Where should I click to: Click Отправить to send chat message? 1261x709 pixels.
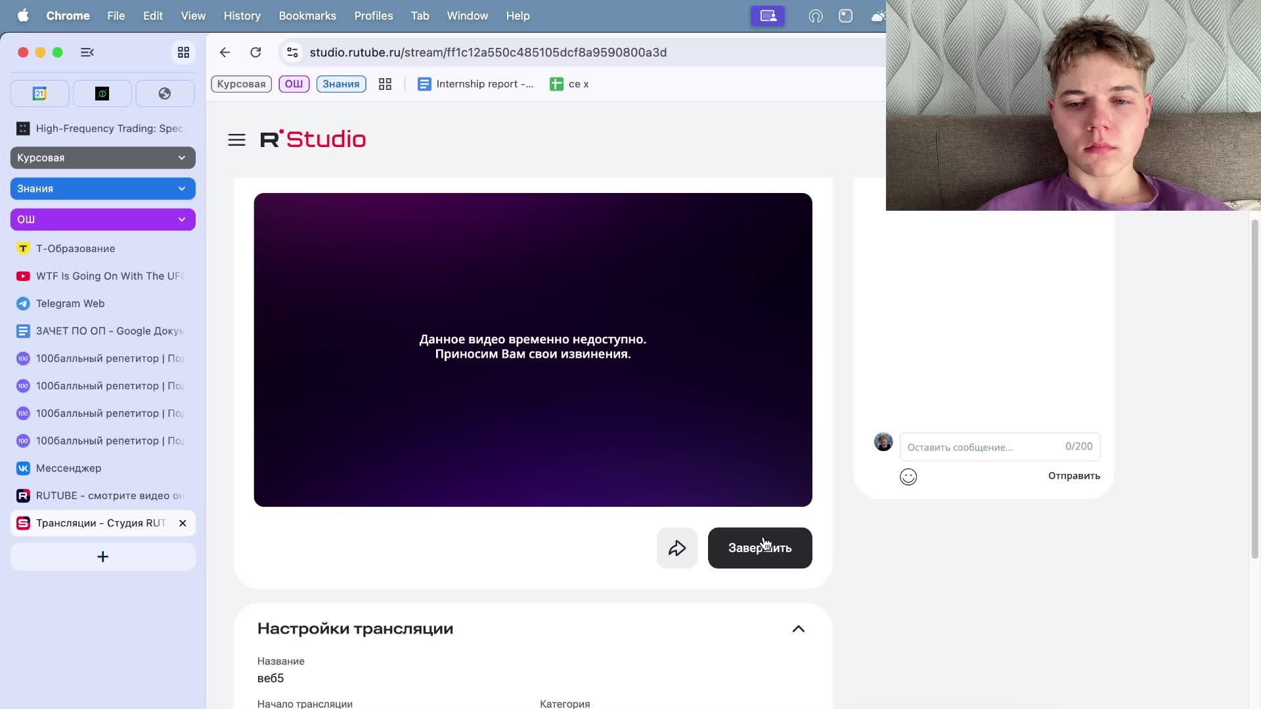point(1073,476)
